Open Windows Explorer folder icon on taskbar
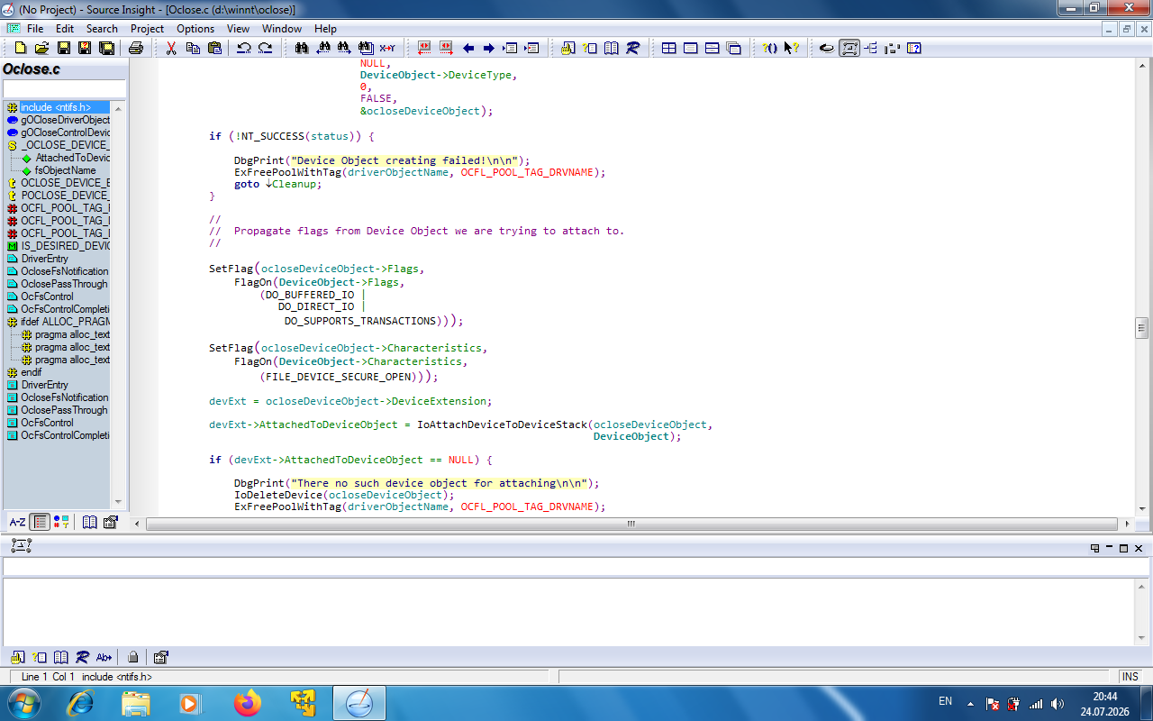This screenshot has height=721, width=1153. point(136,703)
